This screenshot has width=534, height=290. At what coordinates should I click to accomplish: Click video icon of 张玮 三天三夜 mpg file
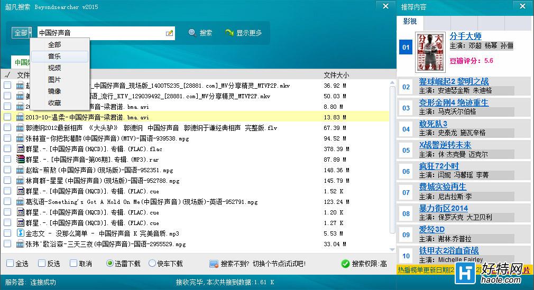tap(20, 244)
